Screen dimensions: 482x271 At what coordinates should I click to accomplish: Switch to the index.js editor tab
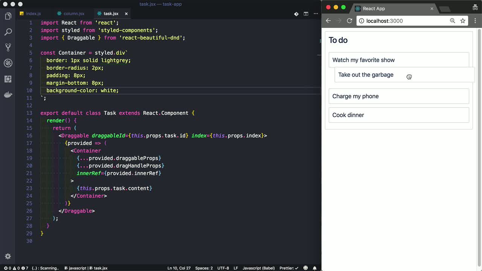(x=33, y=14)
